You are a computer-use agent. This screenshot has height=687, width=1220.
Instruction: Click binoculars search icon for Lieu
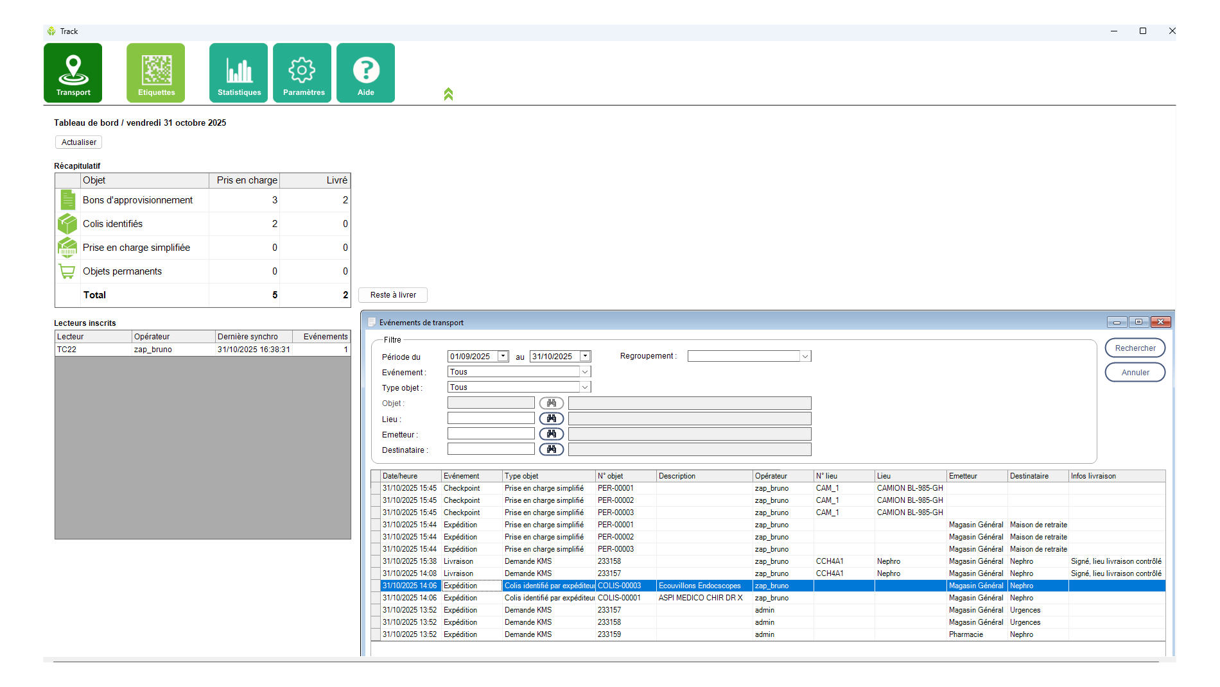tap(552, 419)
